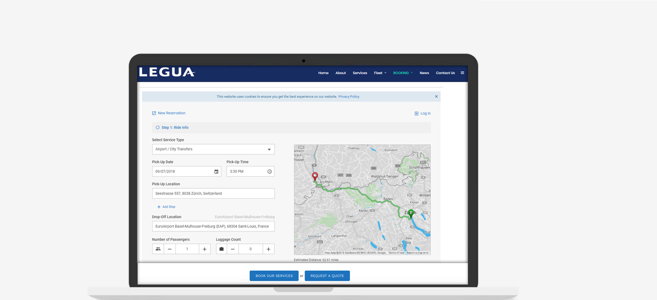The height and width of the screenshot is (300, 657).
Task: Click the LEGUA logo
Action: 167,72
